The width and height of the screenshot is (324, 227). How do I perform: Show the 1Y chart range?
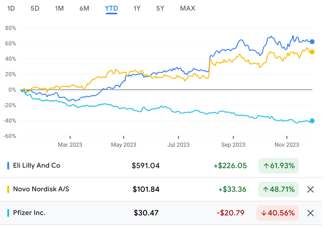(x=137, y=9)
